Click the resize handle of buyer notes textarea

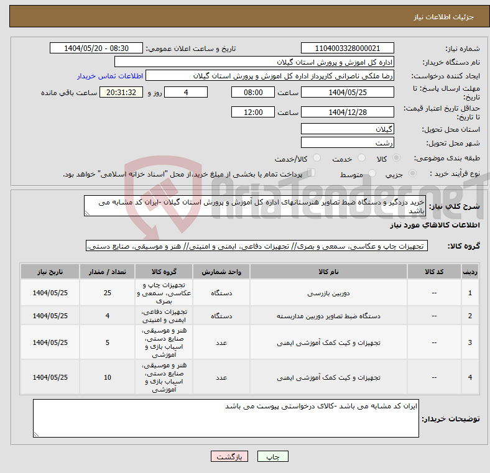[x=36, y=434]
